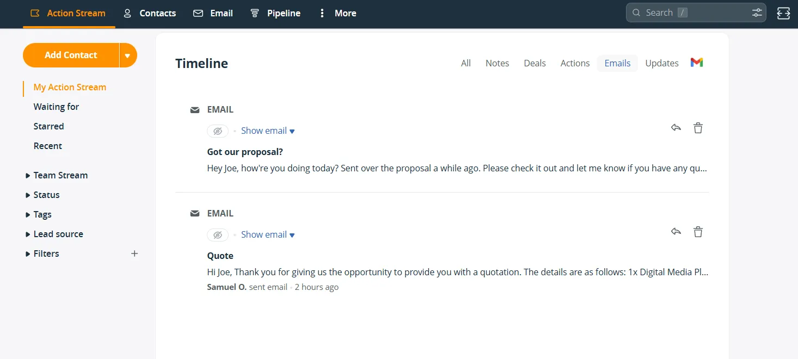Image resolution: width=798 pixels, height=359 pixels.
Task: Click the Contacts person icon
Action: (127, 13)
